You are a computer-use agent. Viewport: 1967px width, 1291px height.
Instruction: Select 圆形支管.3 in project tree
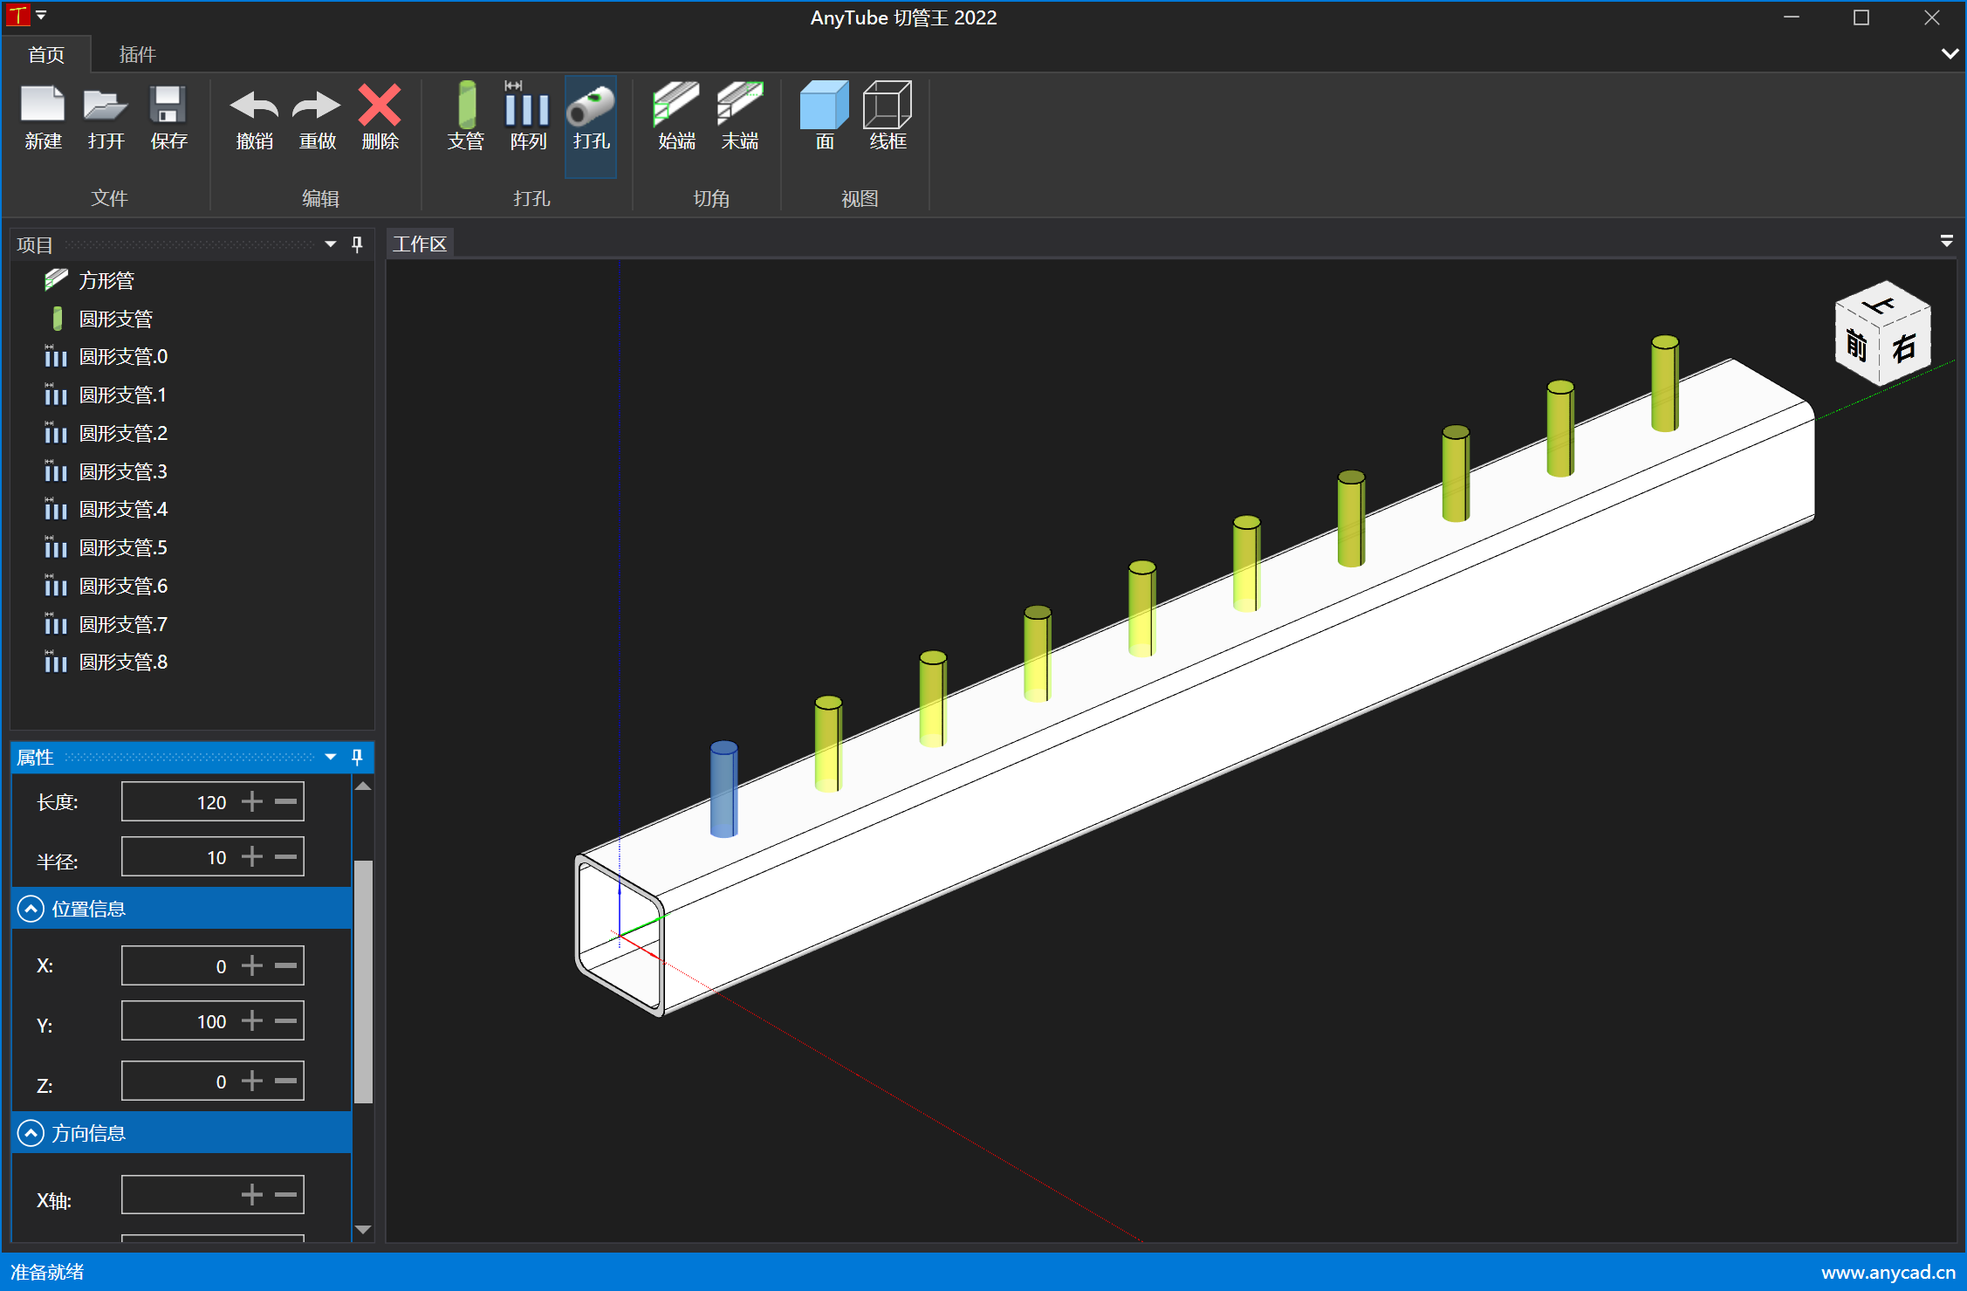[x=123, y=471]
